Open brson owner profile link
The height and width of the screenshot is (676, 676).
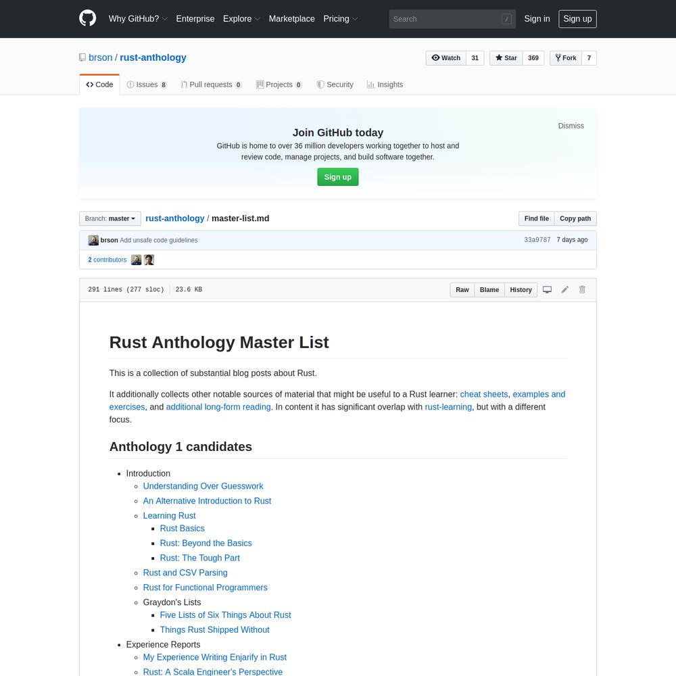tap(101, 57)
